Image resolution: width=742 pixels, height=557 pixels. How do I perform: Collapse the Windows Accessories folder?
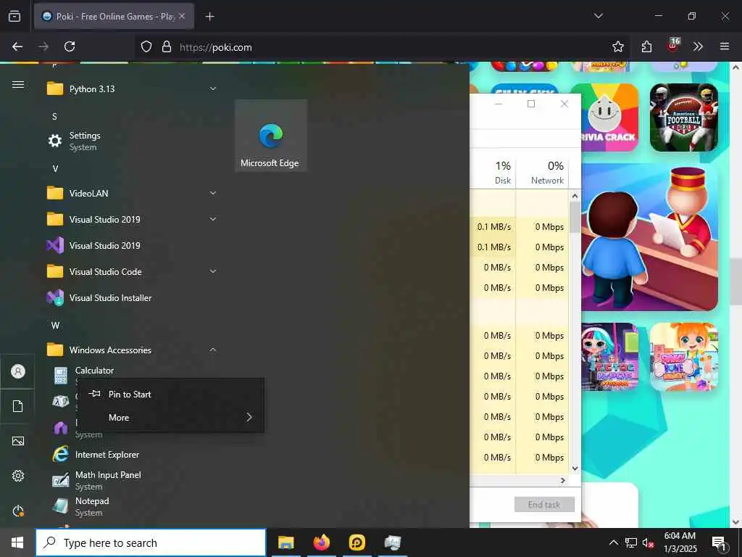[133, 350]
